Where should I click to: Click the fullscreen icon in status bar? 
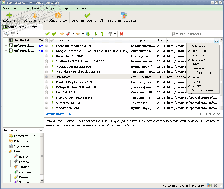215,185
